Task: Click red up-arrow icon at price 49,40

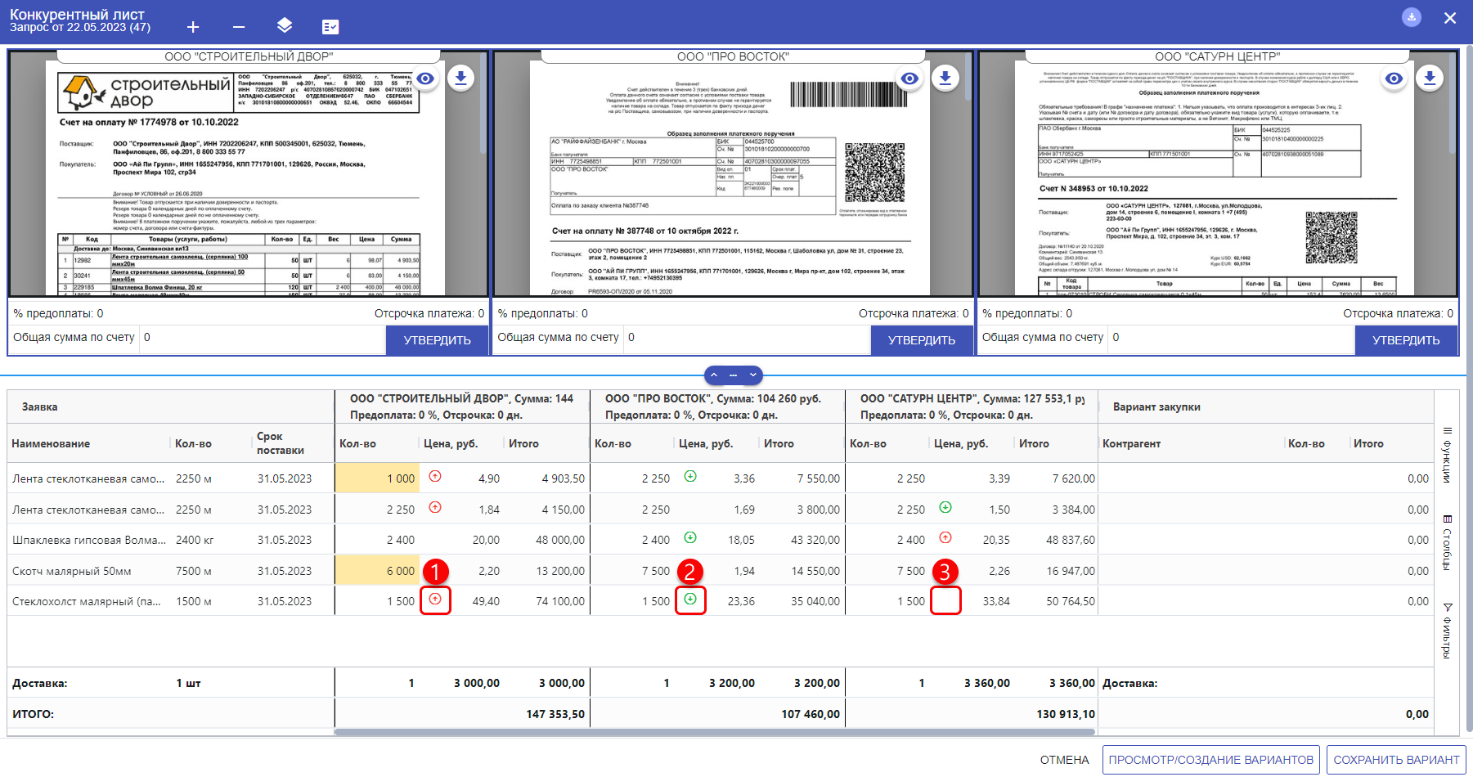Action: click(435, 599)
